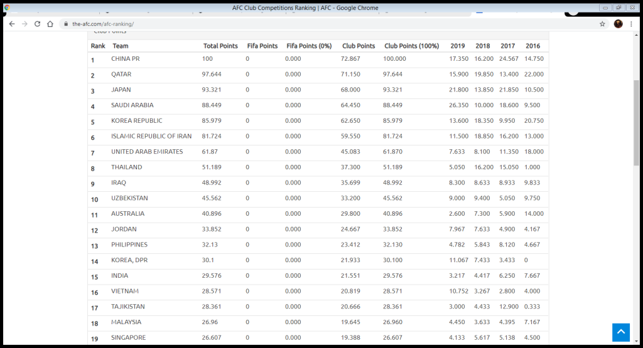The width and height of the screenshot is (643, 348).
Task: Select the JAPAN team cell
Action: point(121,90)
